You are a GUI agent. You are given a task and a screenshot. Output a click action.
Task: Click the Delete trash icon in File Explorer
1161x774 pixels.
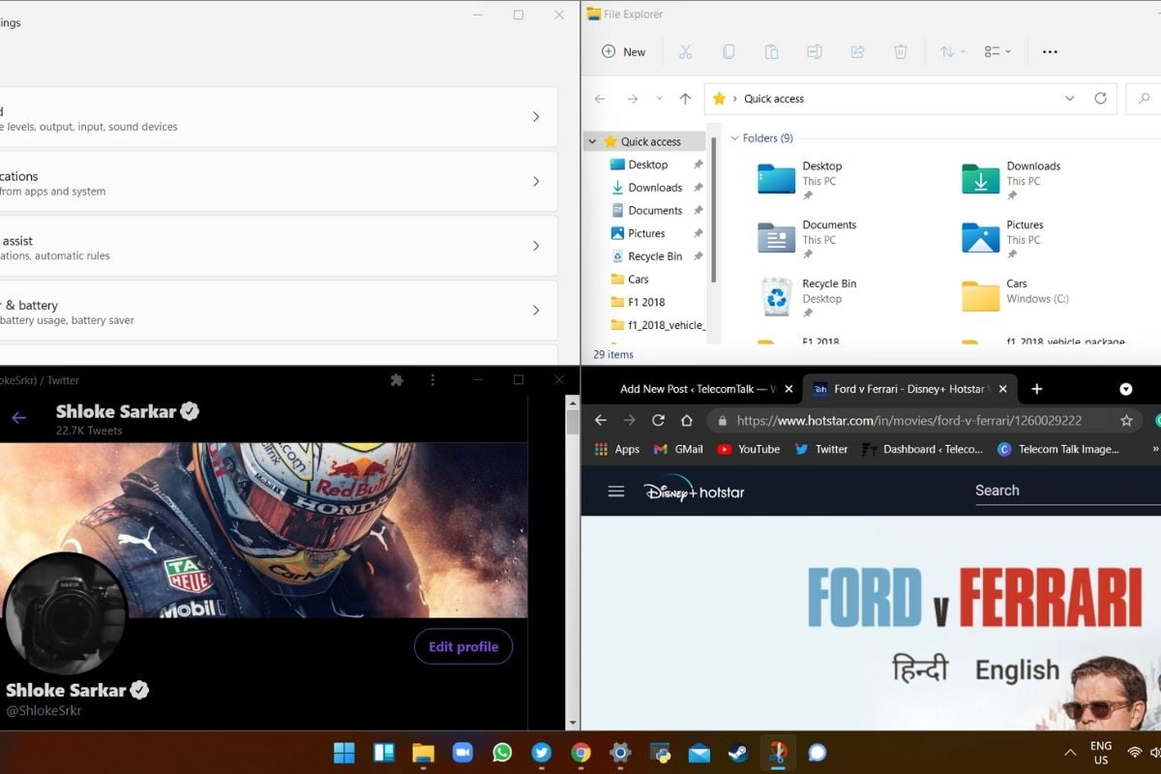(901, 51)
